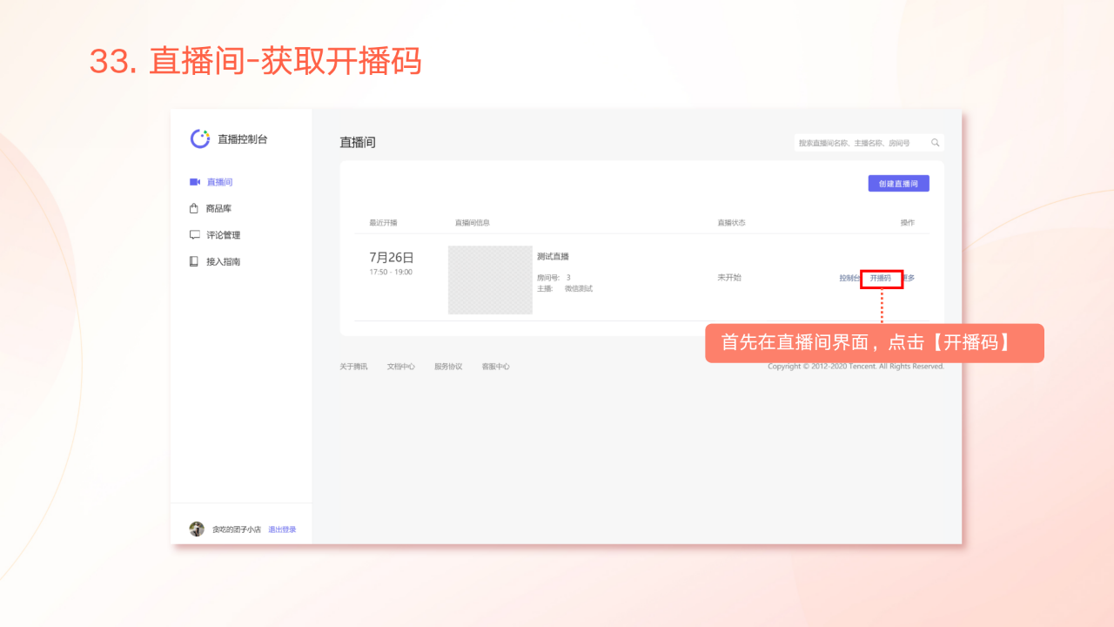
Task: Click the 控制台 link in 测试直播 row
Action: point(849,278)
